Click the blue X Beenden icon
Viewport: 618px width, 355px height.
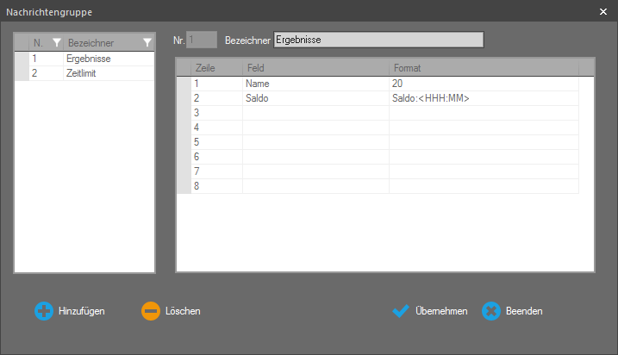[491, 311]
